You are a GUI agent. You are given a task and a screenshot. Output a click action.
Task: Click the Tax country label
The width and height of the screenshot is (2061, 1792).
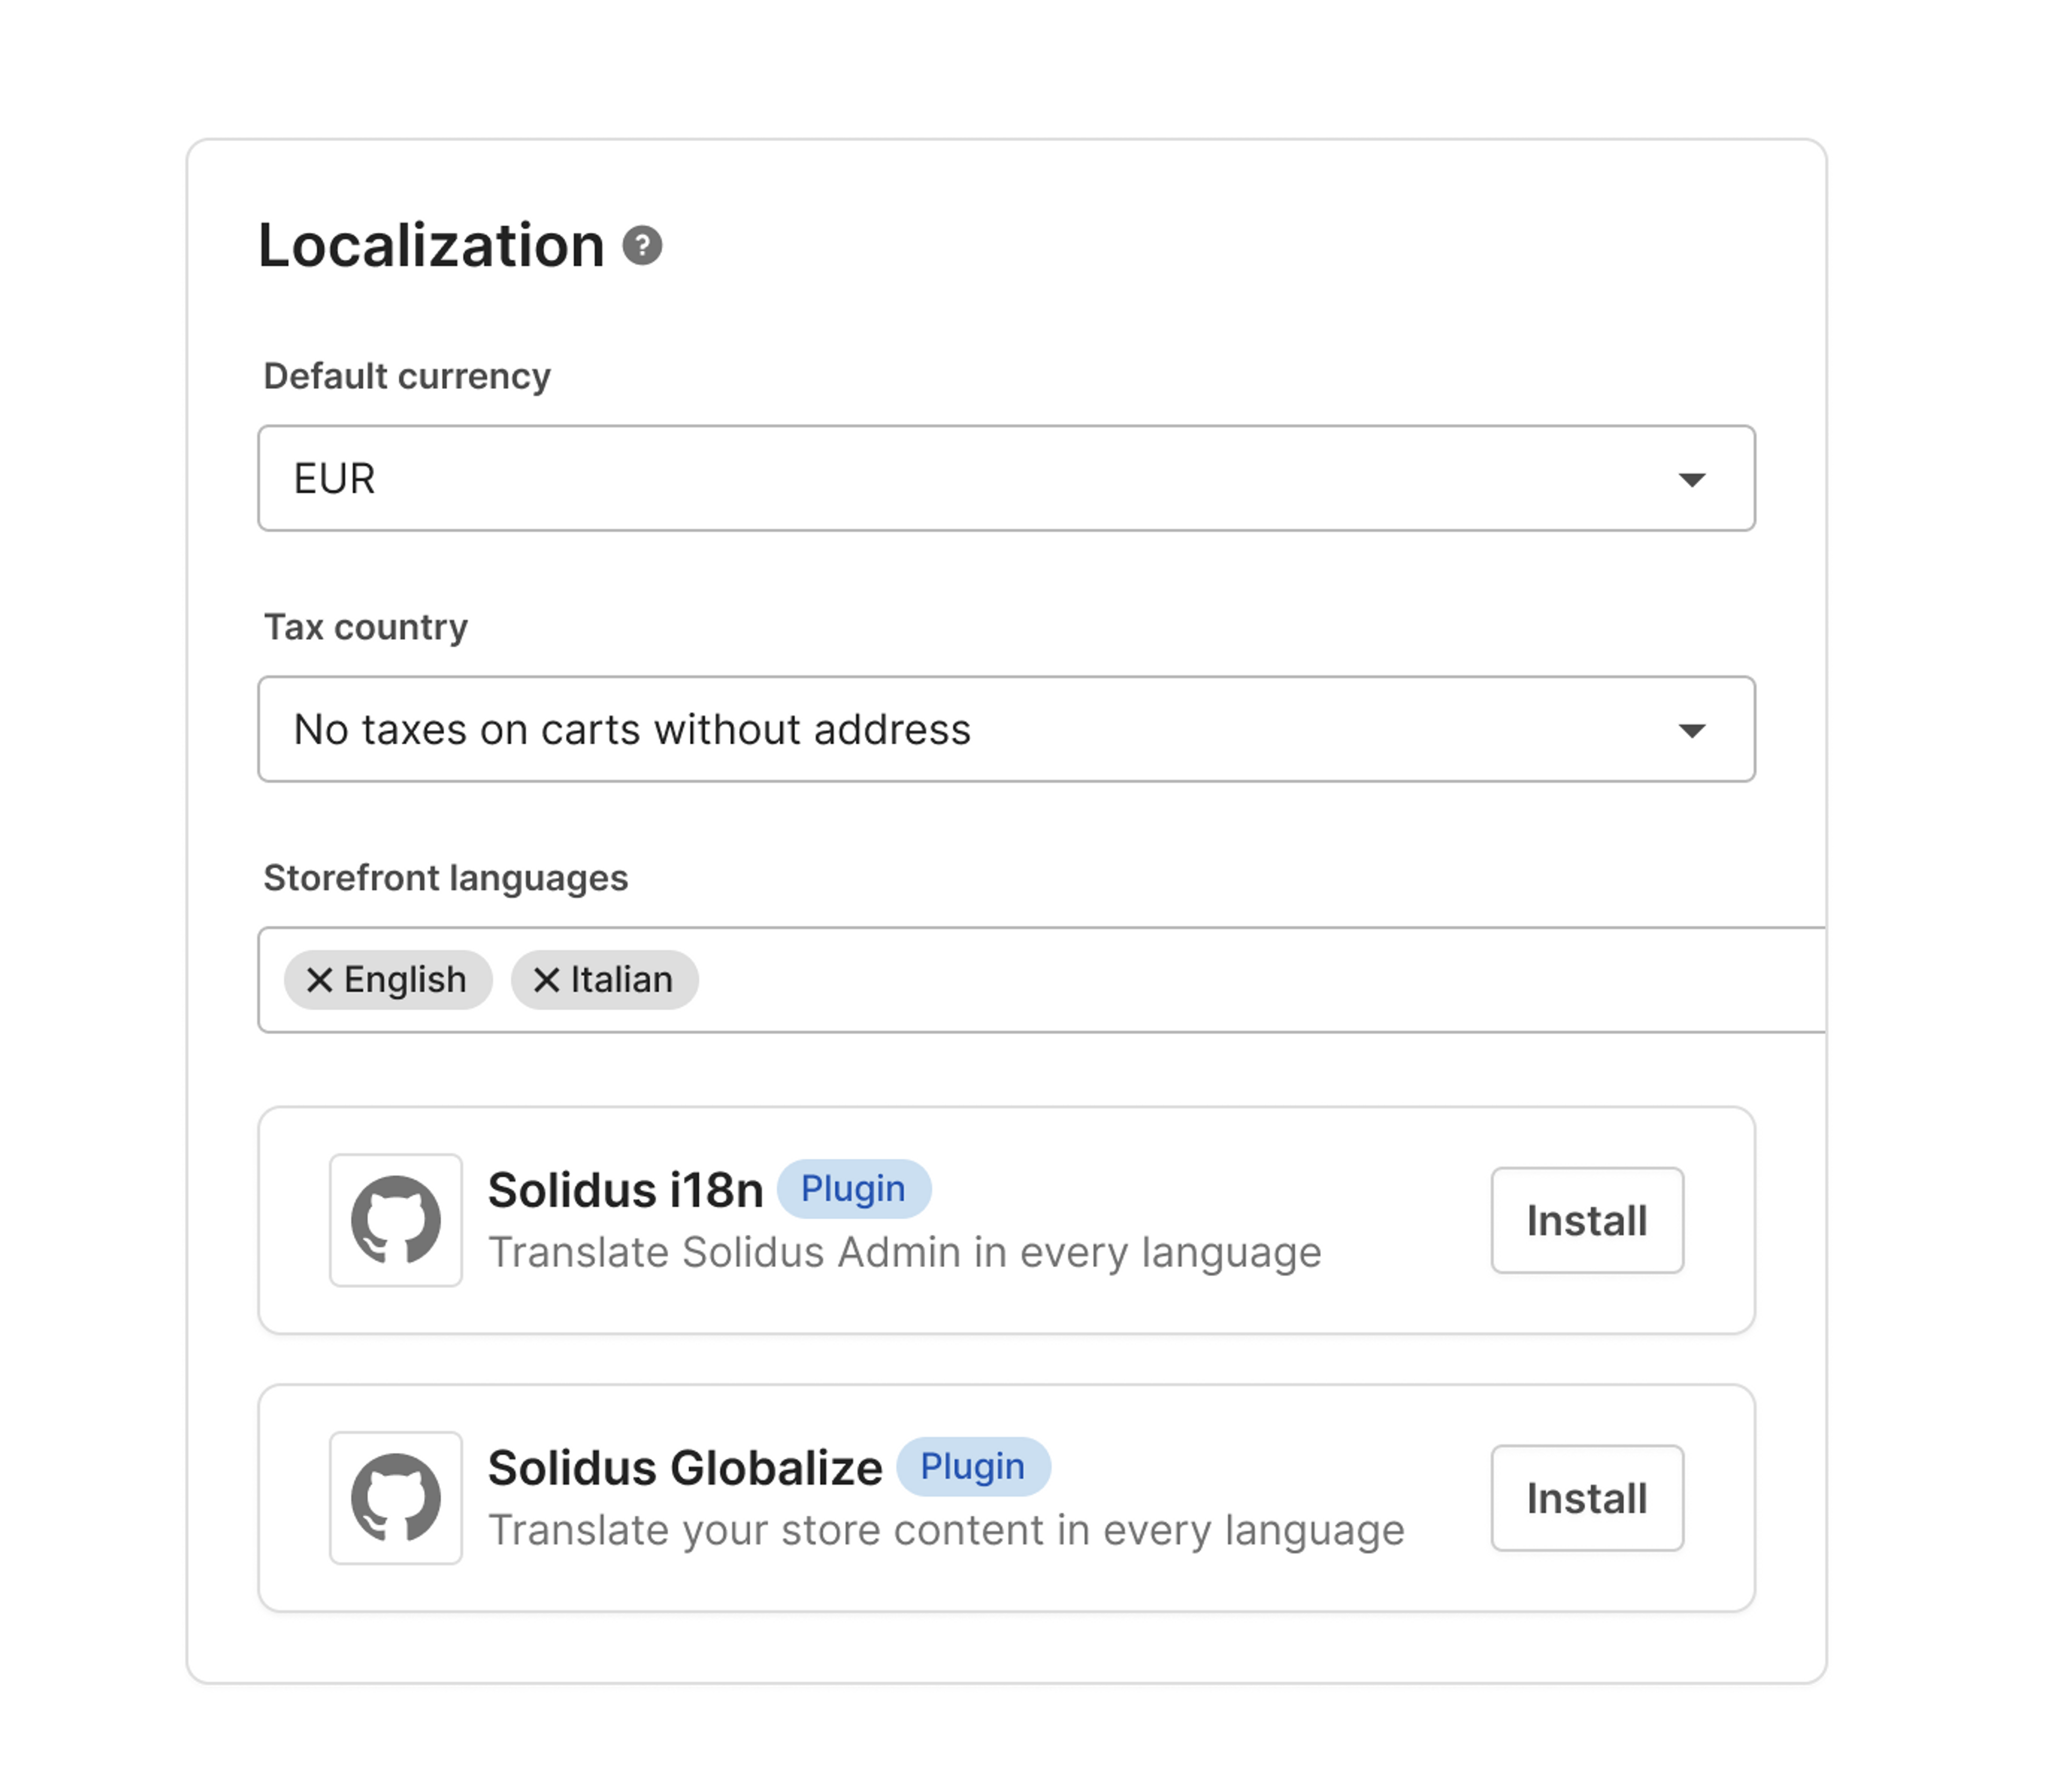(x=365, y=628)
